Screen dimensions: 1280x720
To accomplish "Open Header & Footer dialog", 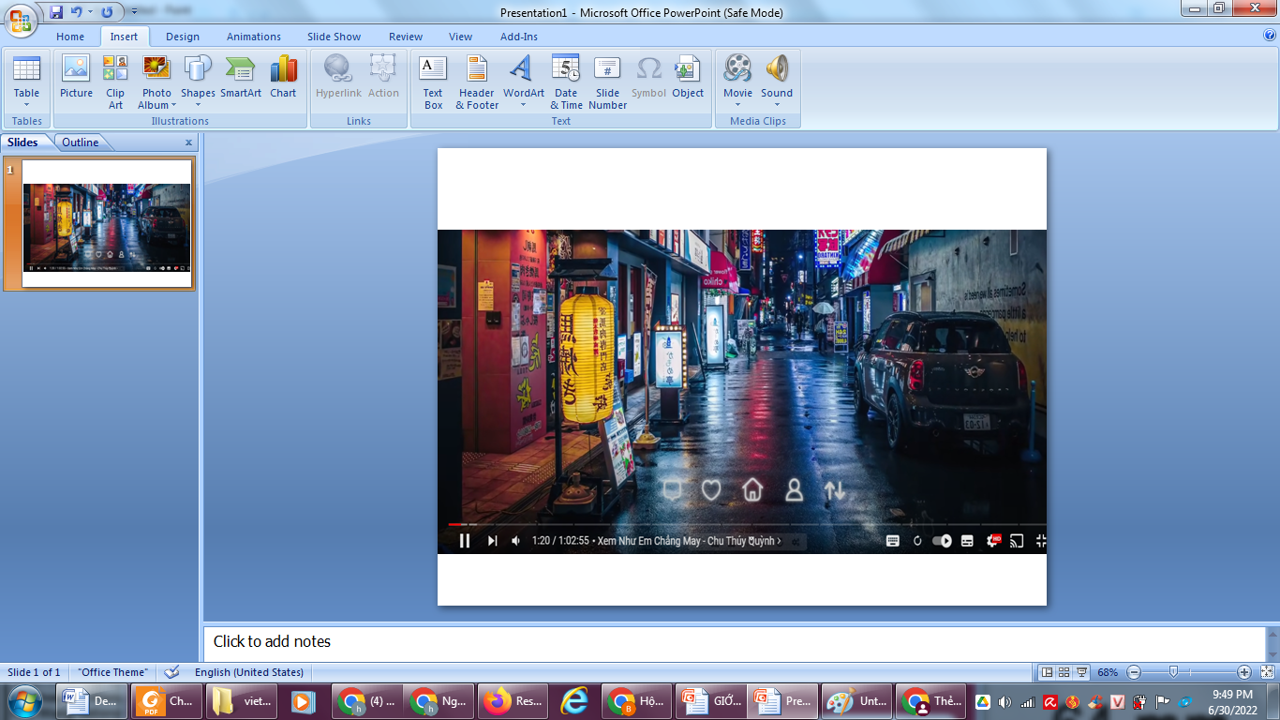I will click(477, 82).
